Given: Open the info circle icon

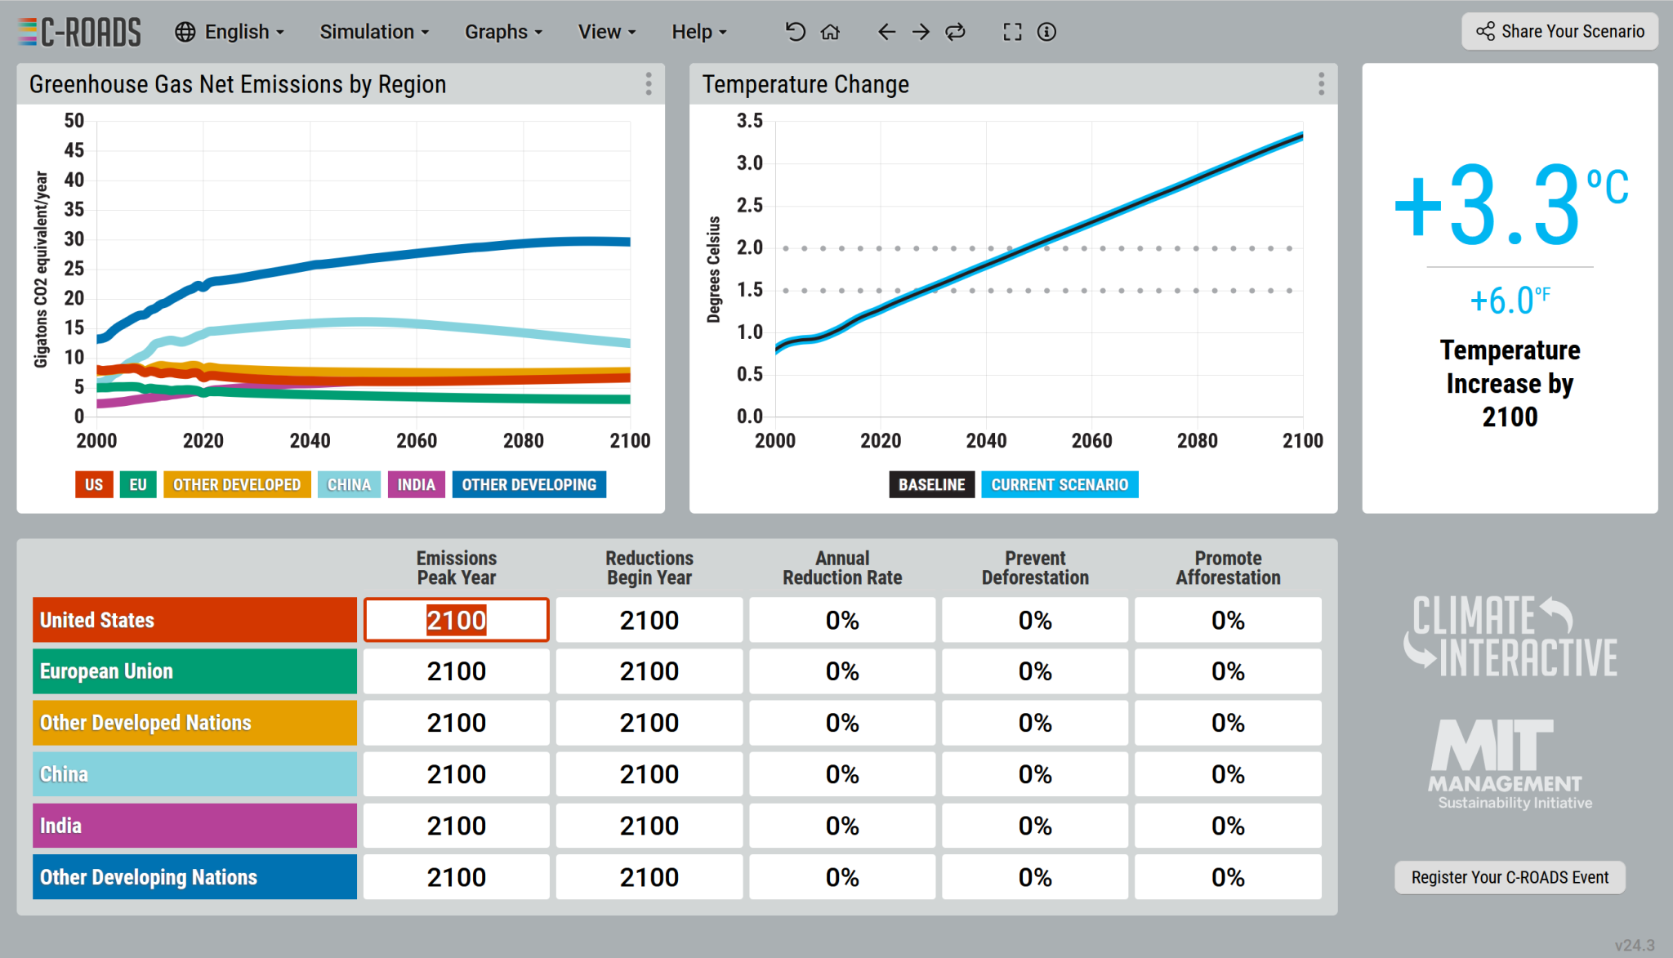Looking at the screenshot, I should click(1046, 32).
